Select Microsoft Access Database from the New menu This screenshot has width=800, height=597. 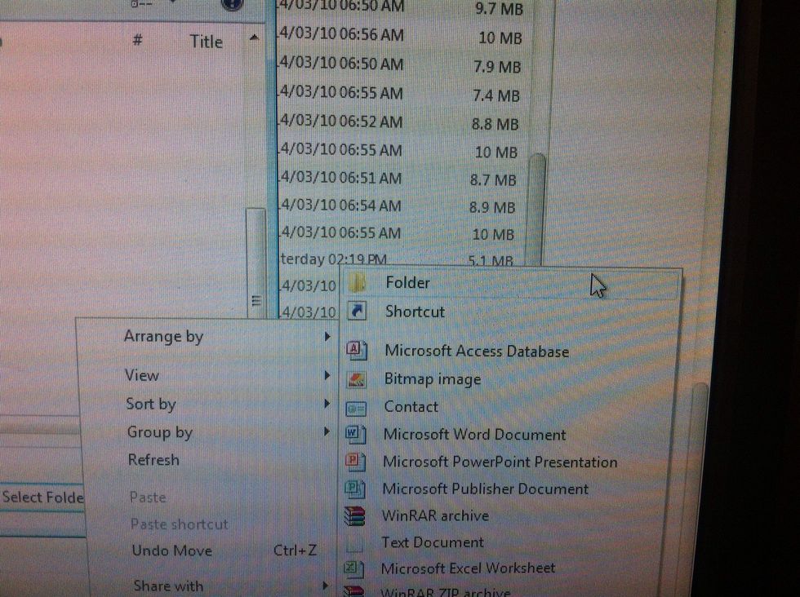click(477, 352)
